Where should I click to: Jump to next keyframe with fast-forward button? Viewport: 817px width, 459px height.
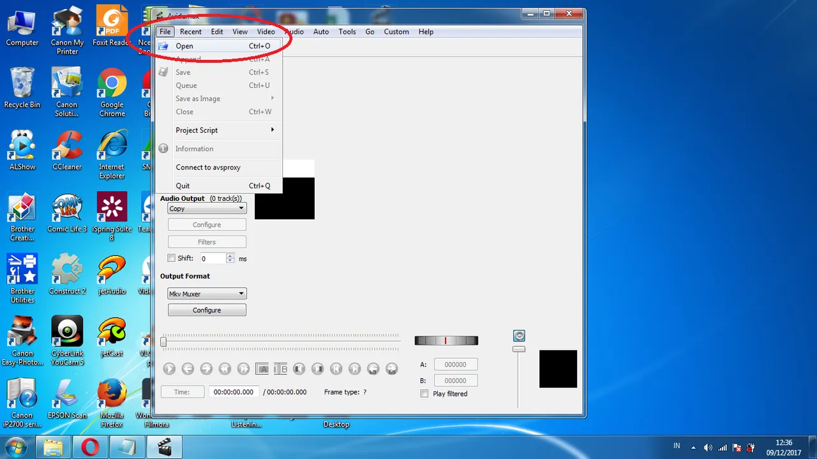point(243,368)
